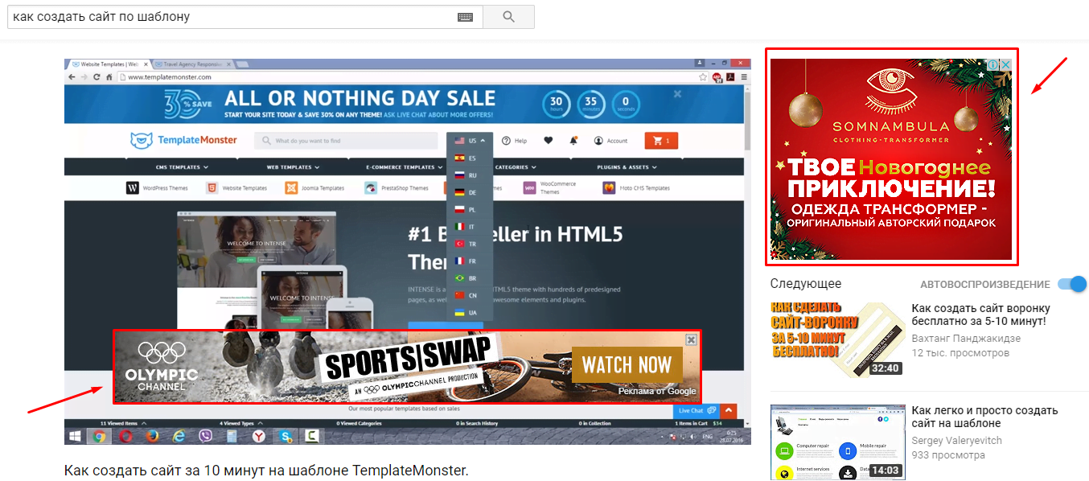Image resolution: width=1089 pixels, height=481 pixels.
Task: Click the browser home icon in the video
Action: [x=109, y=77]
